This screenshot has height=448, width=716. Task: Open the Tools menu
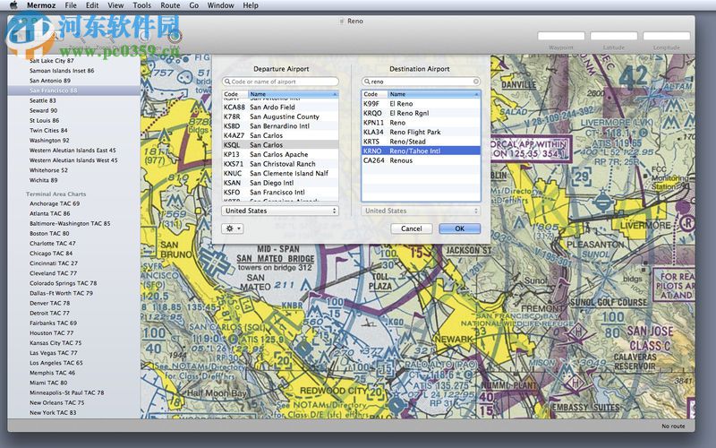[x=141, y=5]
